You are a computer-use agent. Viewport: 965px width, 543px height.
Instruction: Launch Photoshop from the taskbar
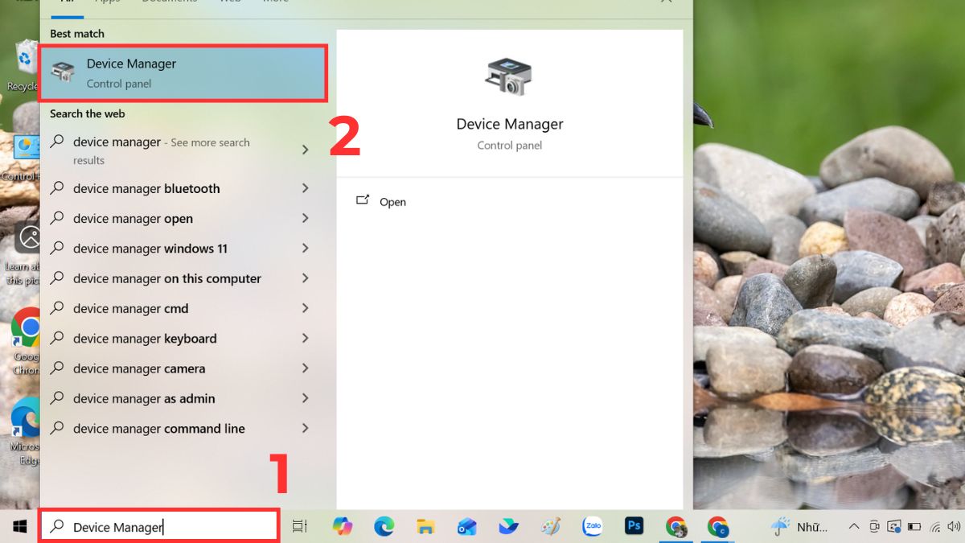(634, 527)
